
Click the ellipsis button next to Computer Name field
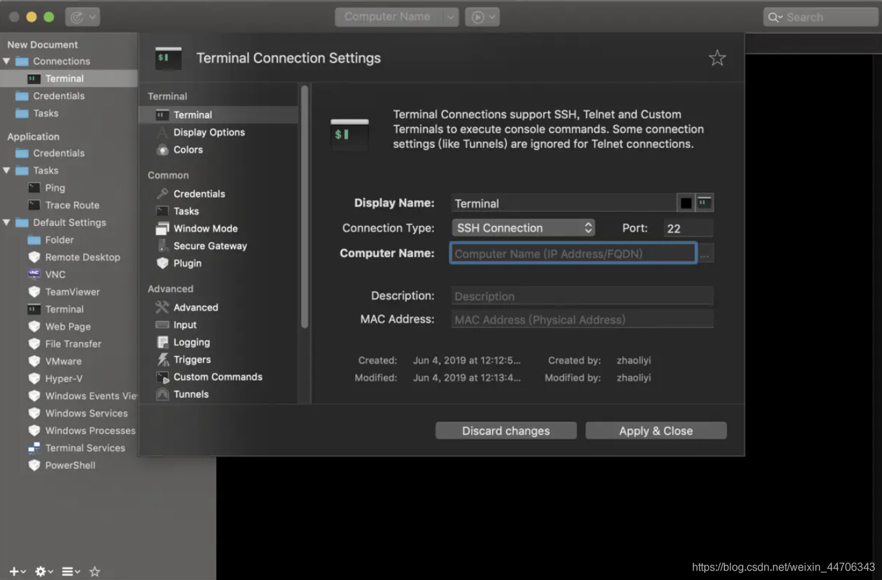click(705, 254)
